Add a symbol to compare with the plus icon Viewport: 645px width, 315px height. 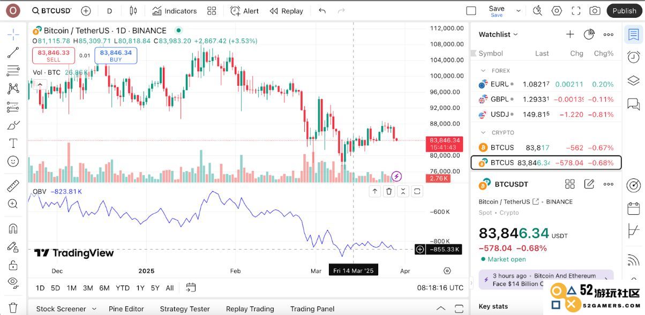pos(86,11)
